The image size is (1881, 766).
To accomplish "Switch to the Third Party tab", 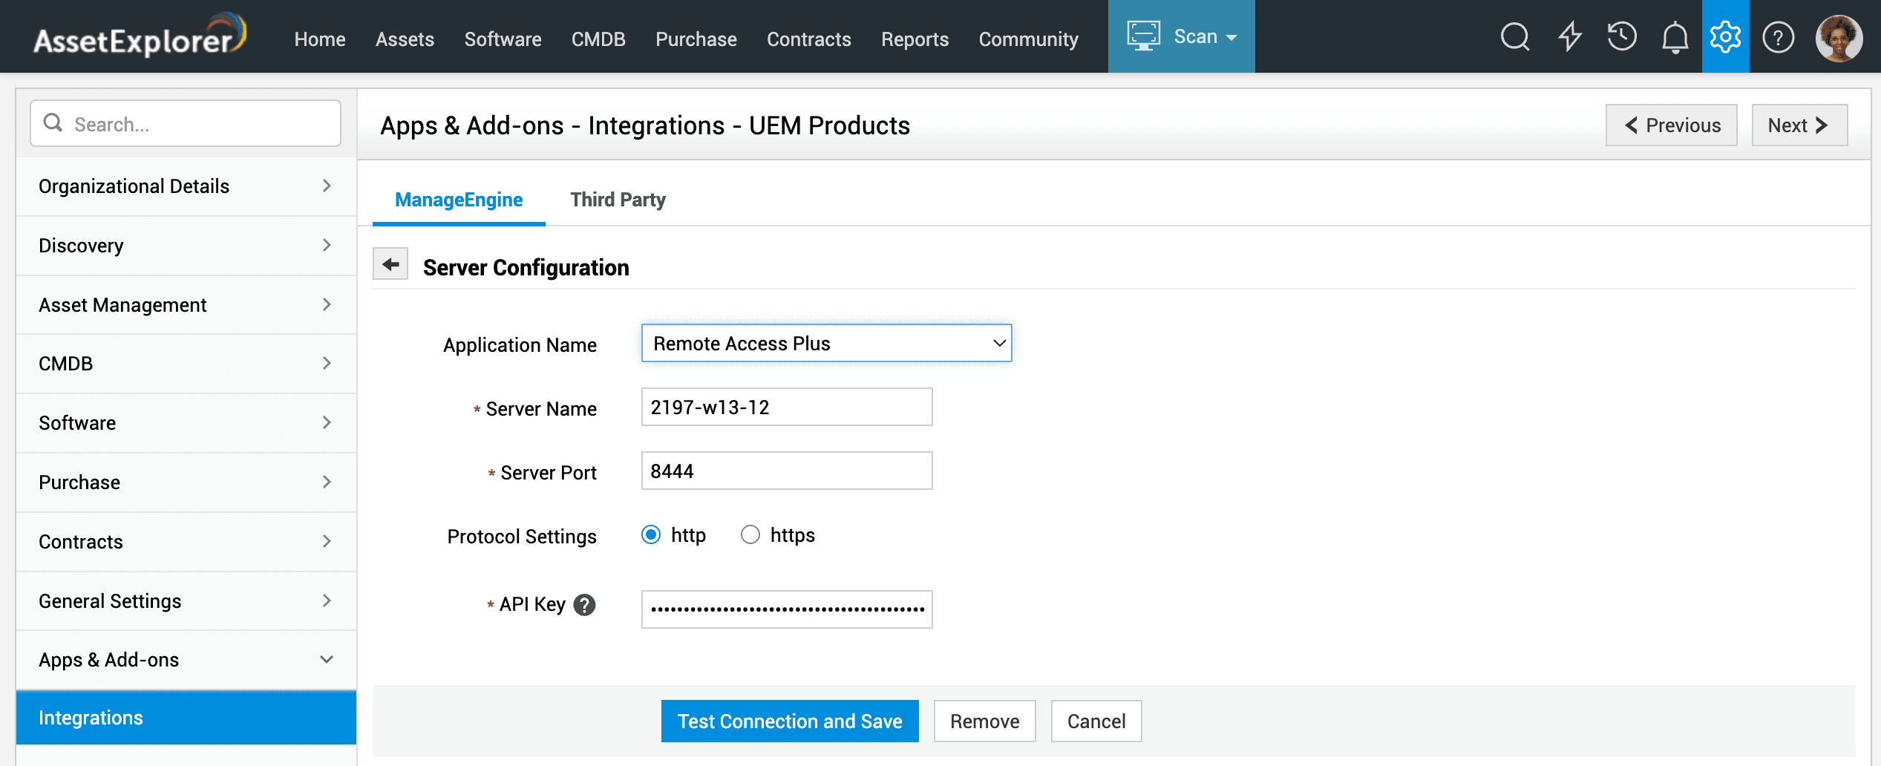I will point(618,200).
